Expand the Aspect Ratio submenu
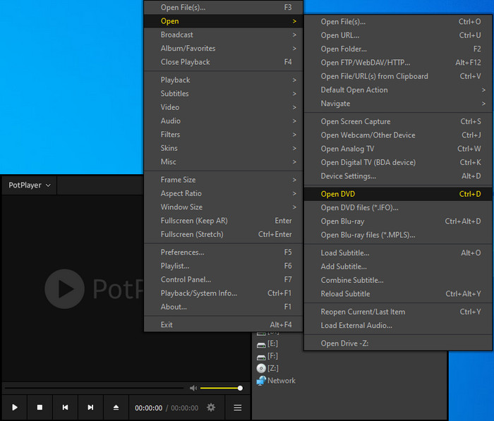Screen dimensions: 494x421 [224, 193]
